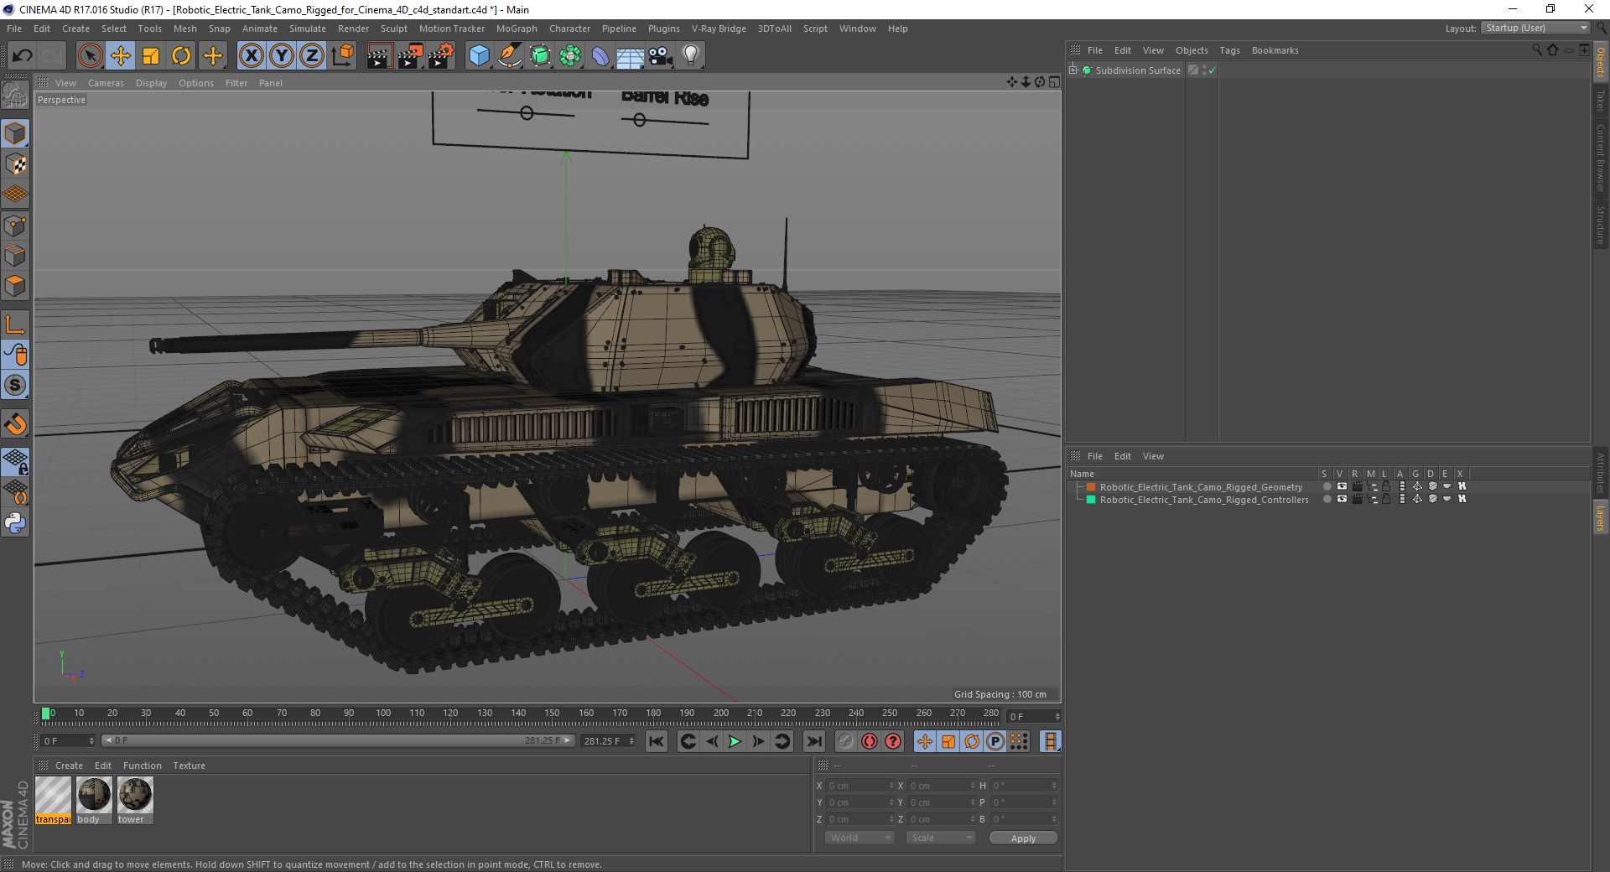1610x872 pixels.
Task: Open the Layers side tab
Action: pyautogui.click(x=1601, y=517)
